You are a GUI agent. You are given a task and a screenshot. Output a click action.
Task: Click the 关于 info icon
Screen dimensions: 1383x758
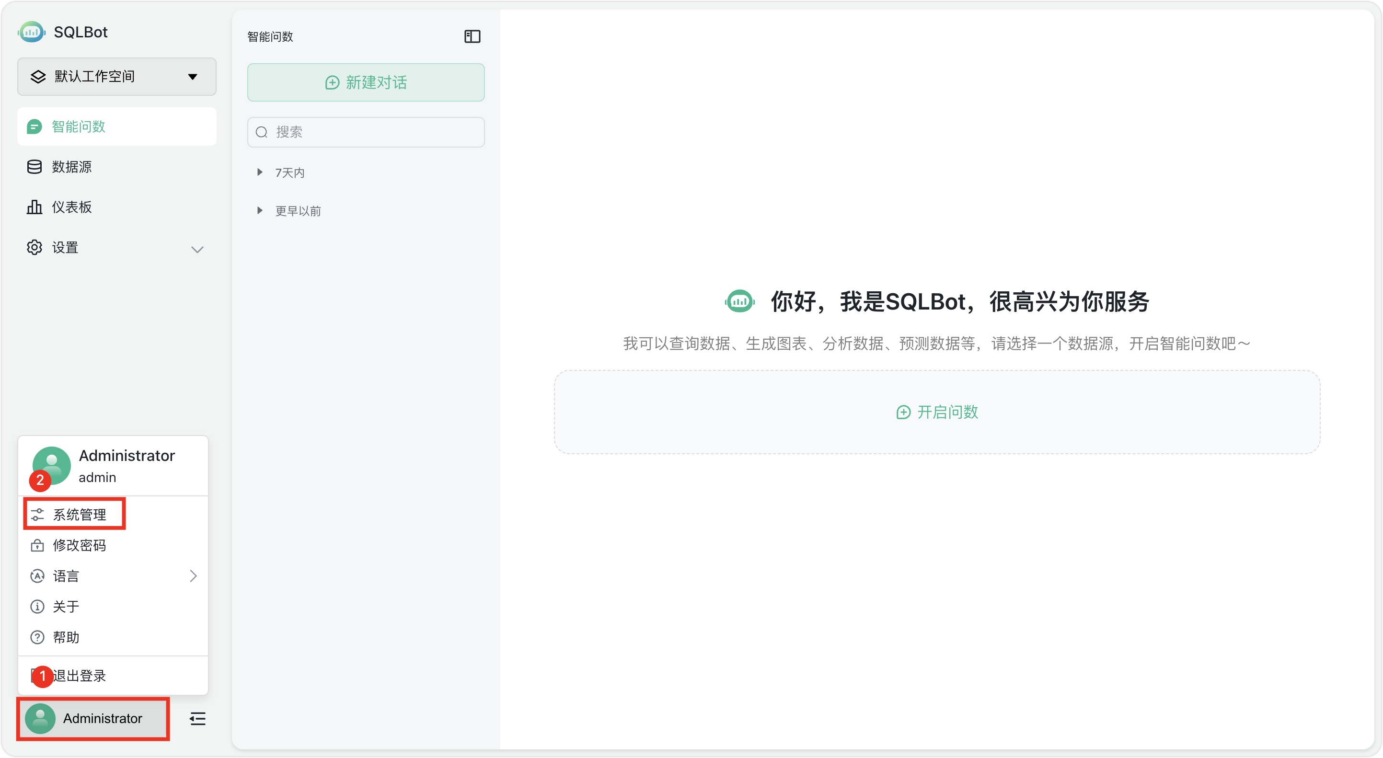[x=37, y=607]
